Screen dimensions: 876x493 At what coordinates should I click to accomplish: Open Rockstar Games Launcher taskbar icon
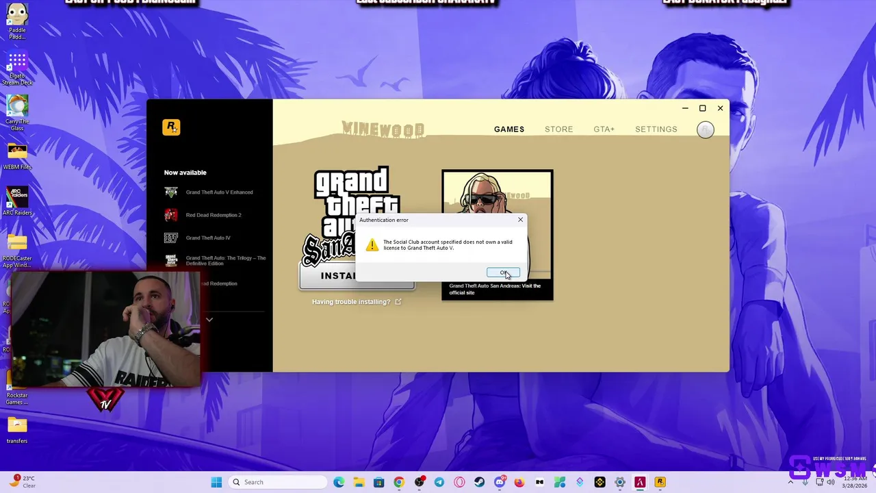pyautogui.click(x=660, y=482)
